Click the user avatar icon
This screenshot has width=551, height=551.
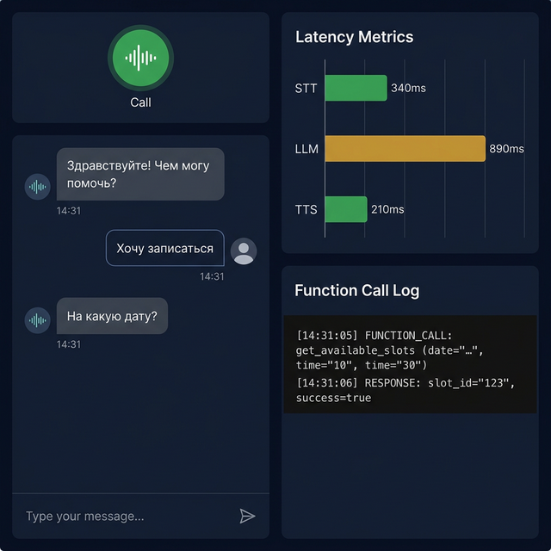click(244, 251)
